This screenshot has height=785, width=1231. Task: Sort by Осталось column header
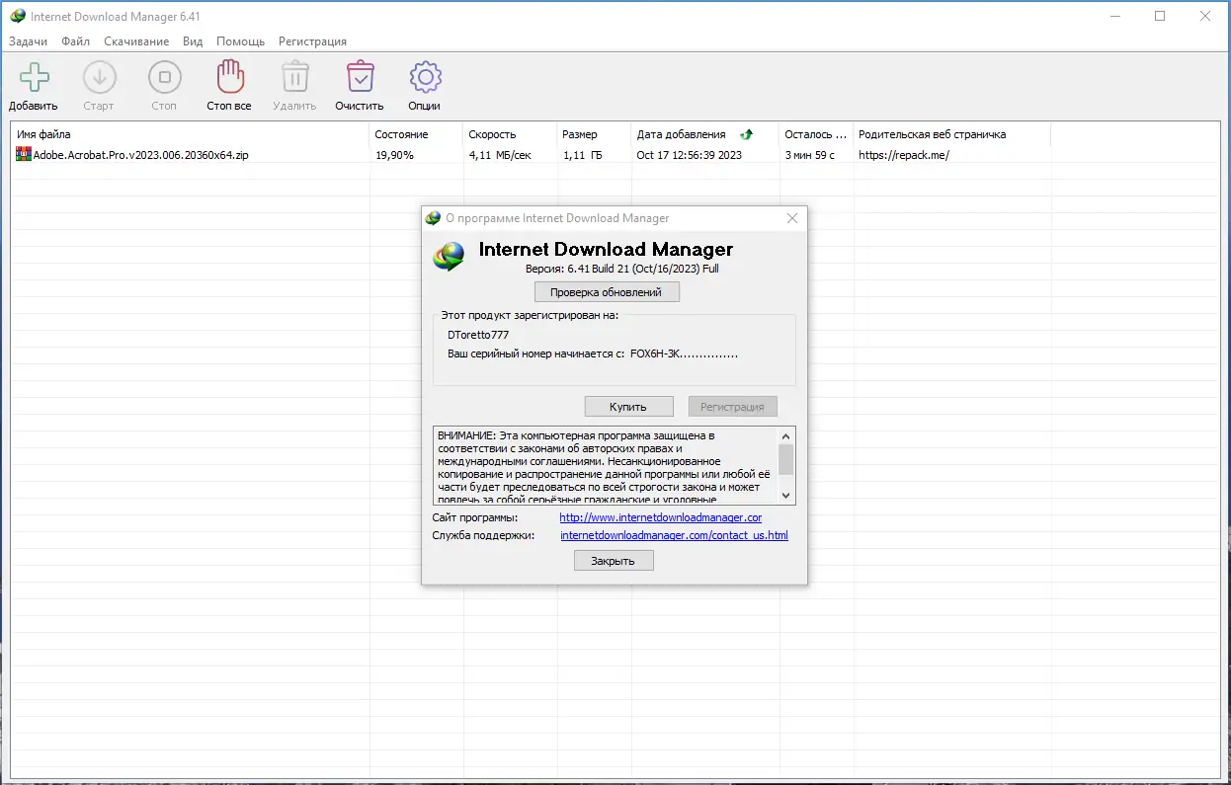click(817, 134)
